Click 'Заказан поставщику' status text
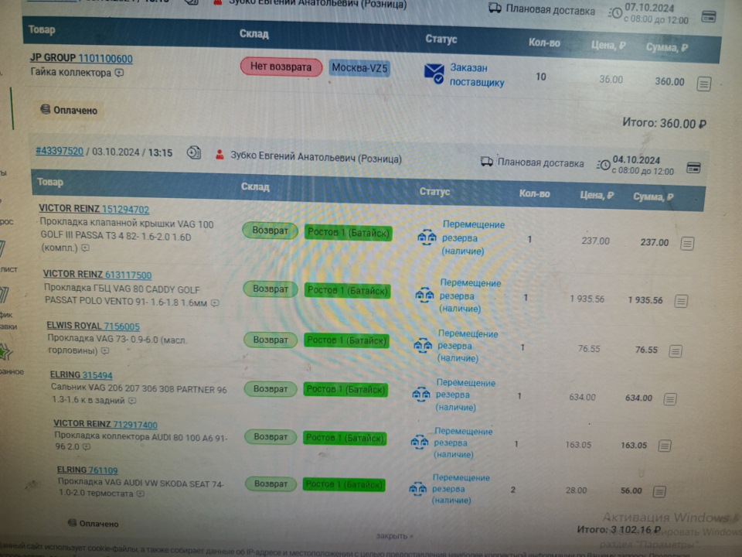The image size is (742, 557). click(477, 75)
